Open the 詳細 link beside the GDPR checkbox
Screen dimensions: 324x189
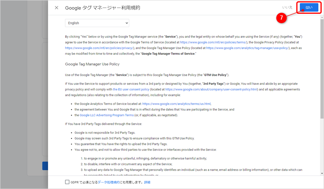pos(147,182)
